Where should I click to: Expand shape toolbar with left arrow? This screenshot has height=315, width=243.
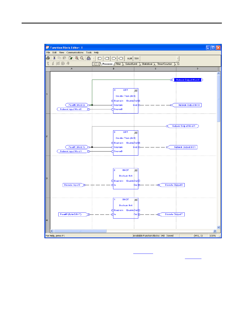[x=94, y=58]
